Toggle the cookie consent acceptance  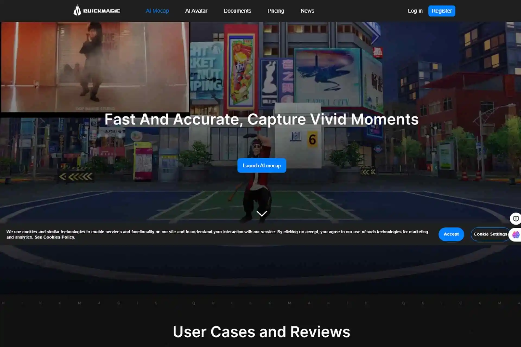(451, 234)
